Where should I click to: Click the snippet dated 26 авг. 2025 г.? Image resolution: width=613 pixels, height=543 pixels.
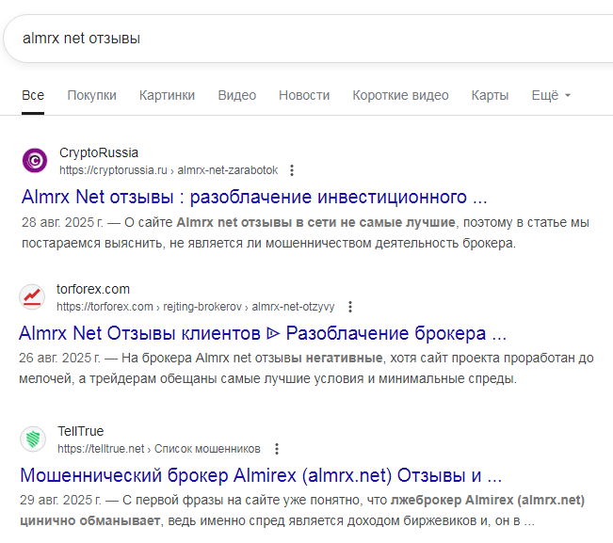pos(307,368)
